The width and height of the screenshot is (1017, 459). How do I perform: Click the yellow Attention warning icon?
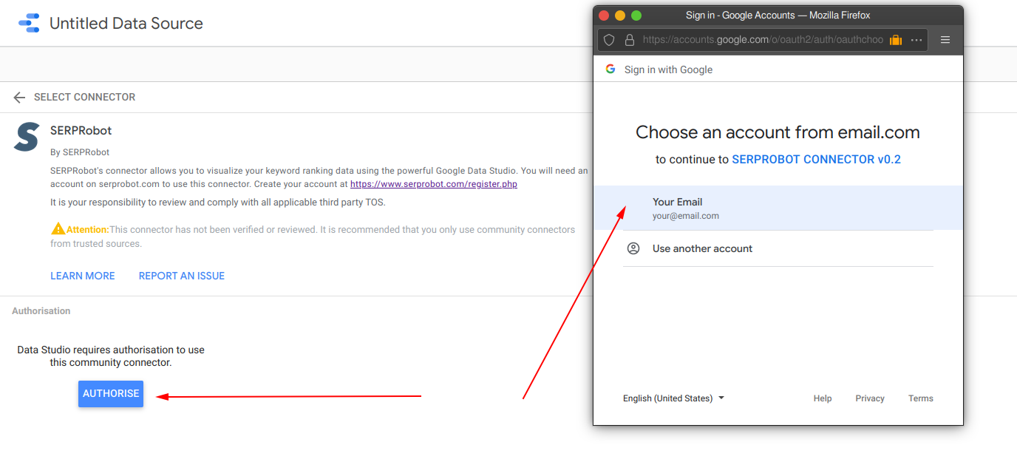click(58, 229)
